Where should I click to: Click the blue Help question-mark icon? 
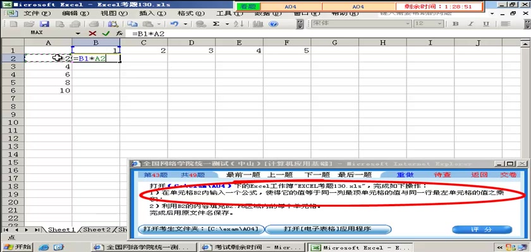point(273,24)
